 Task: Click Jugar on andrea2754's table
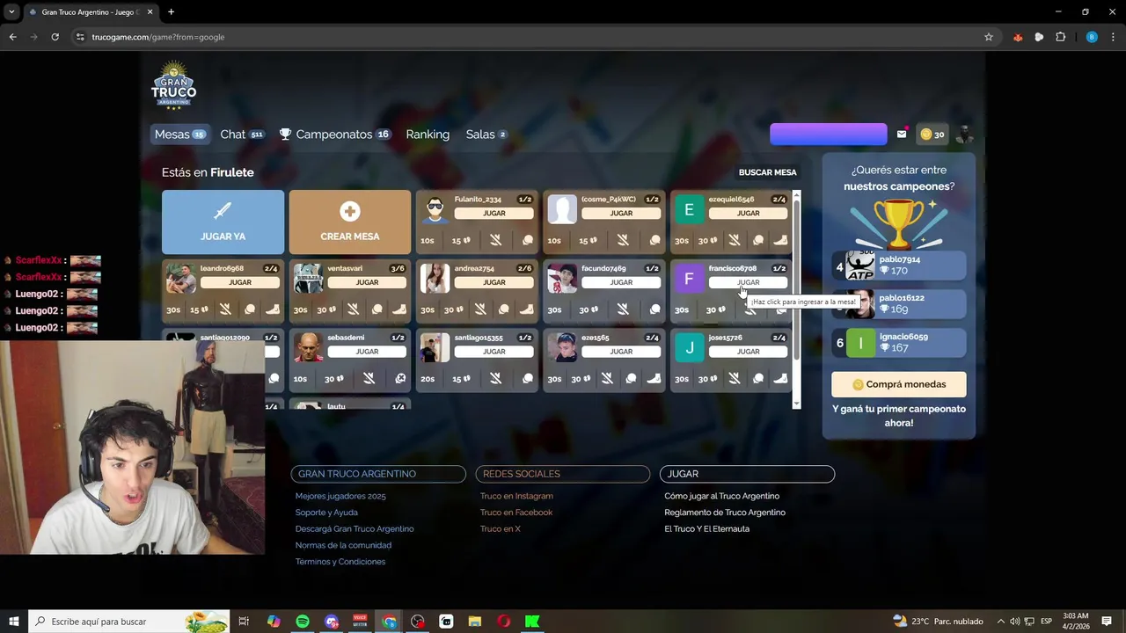494,283
